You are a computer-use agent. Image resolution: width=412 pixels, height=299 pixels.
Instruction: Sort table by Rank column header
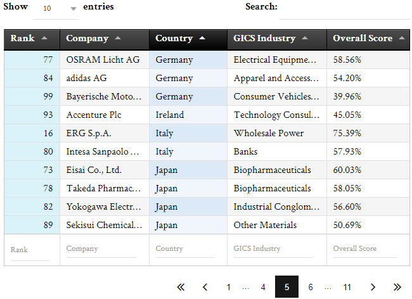32,39
